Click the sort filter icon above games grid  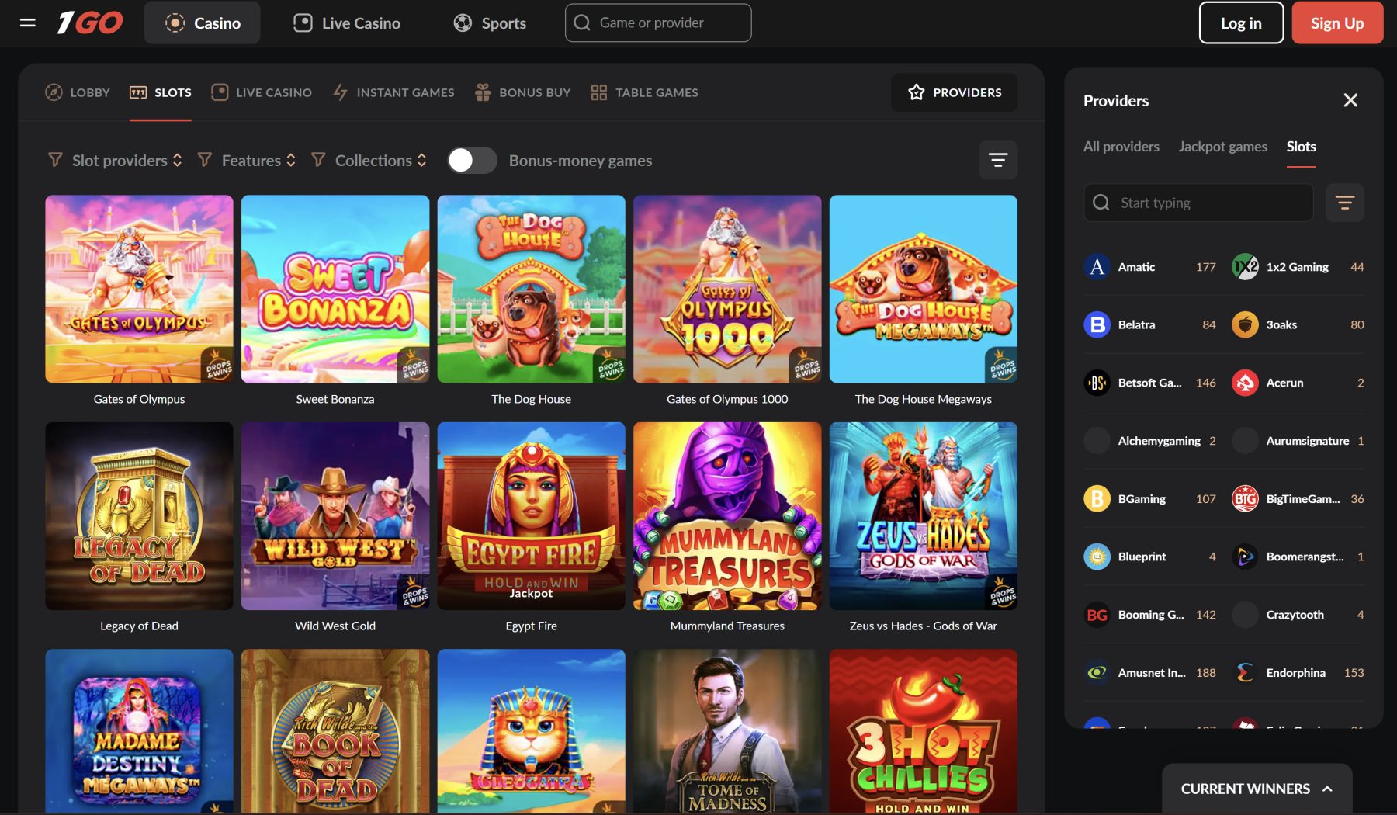(x=998, y=160)
